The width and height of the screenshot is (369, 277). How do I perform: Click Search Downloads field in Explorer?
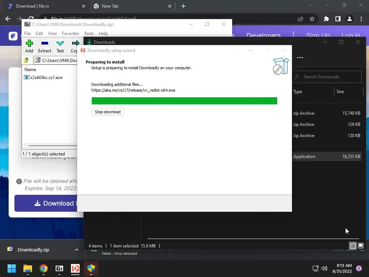coord(327,77)
